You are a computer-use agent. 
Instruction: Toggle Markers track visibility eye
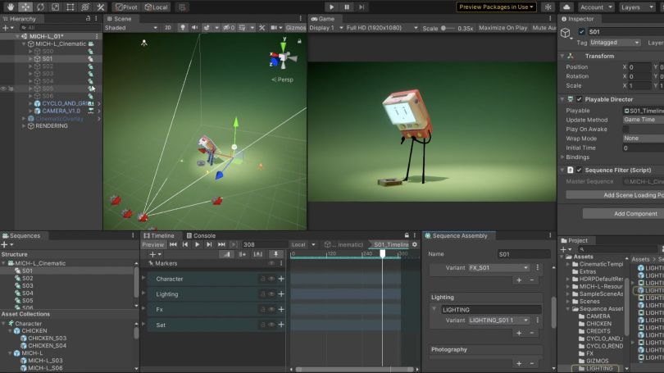pyautogui.click(x=271, y=263)
